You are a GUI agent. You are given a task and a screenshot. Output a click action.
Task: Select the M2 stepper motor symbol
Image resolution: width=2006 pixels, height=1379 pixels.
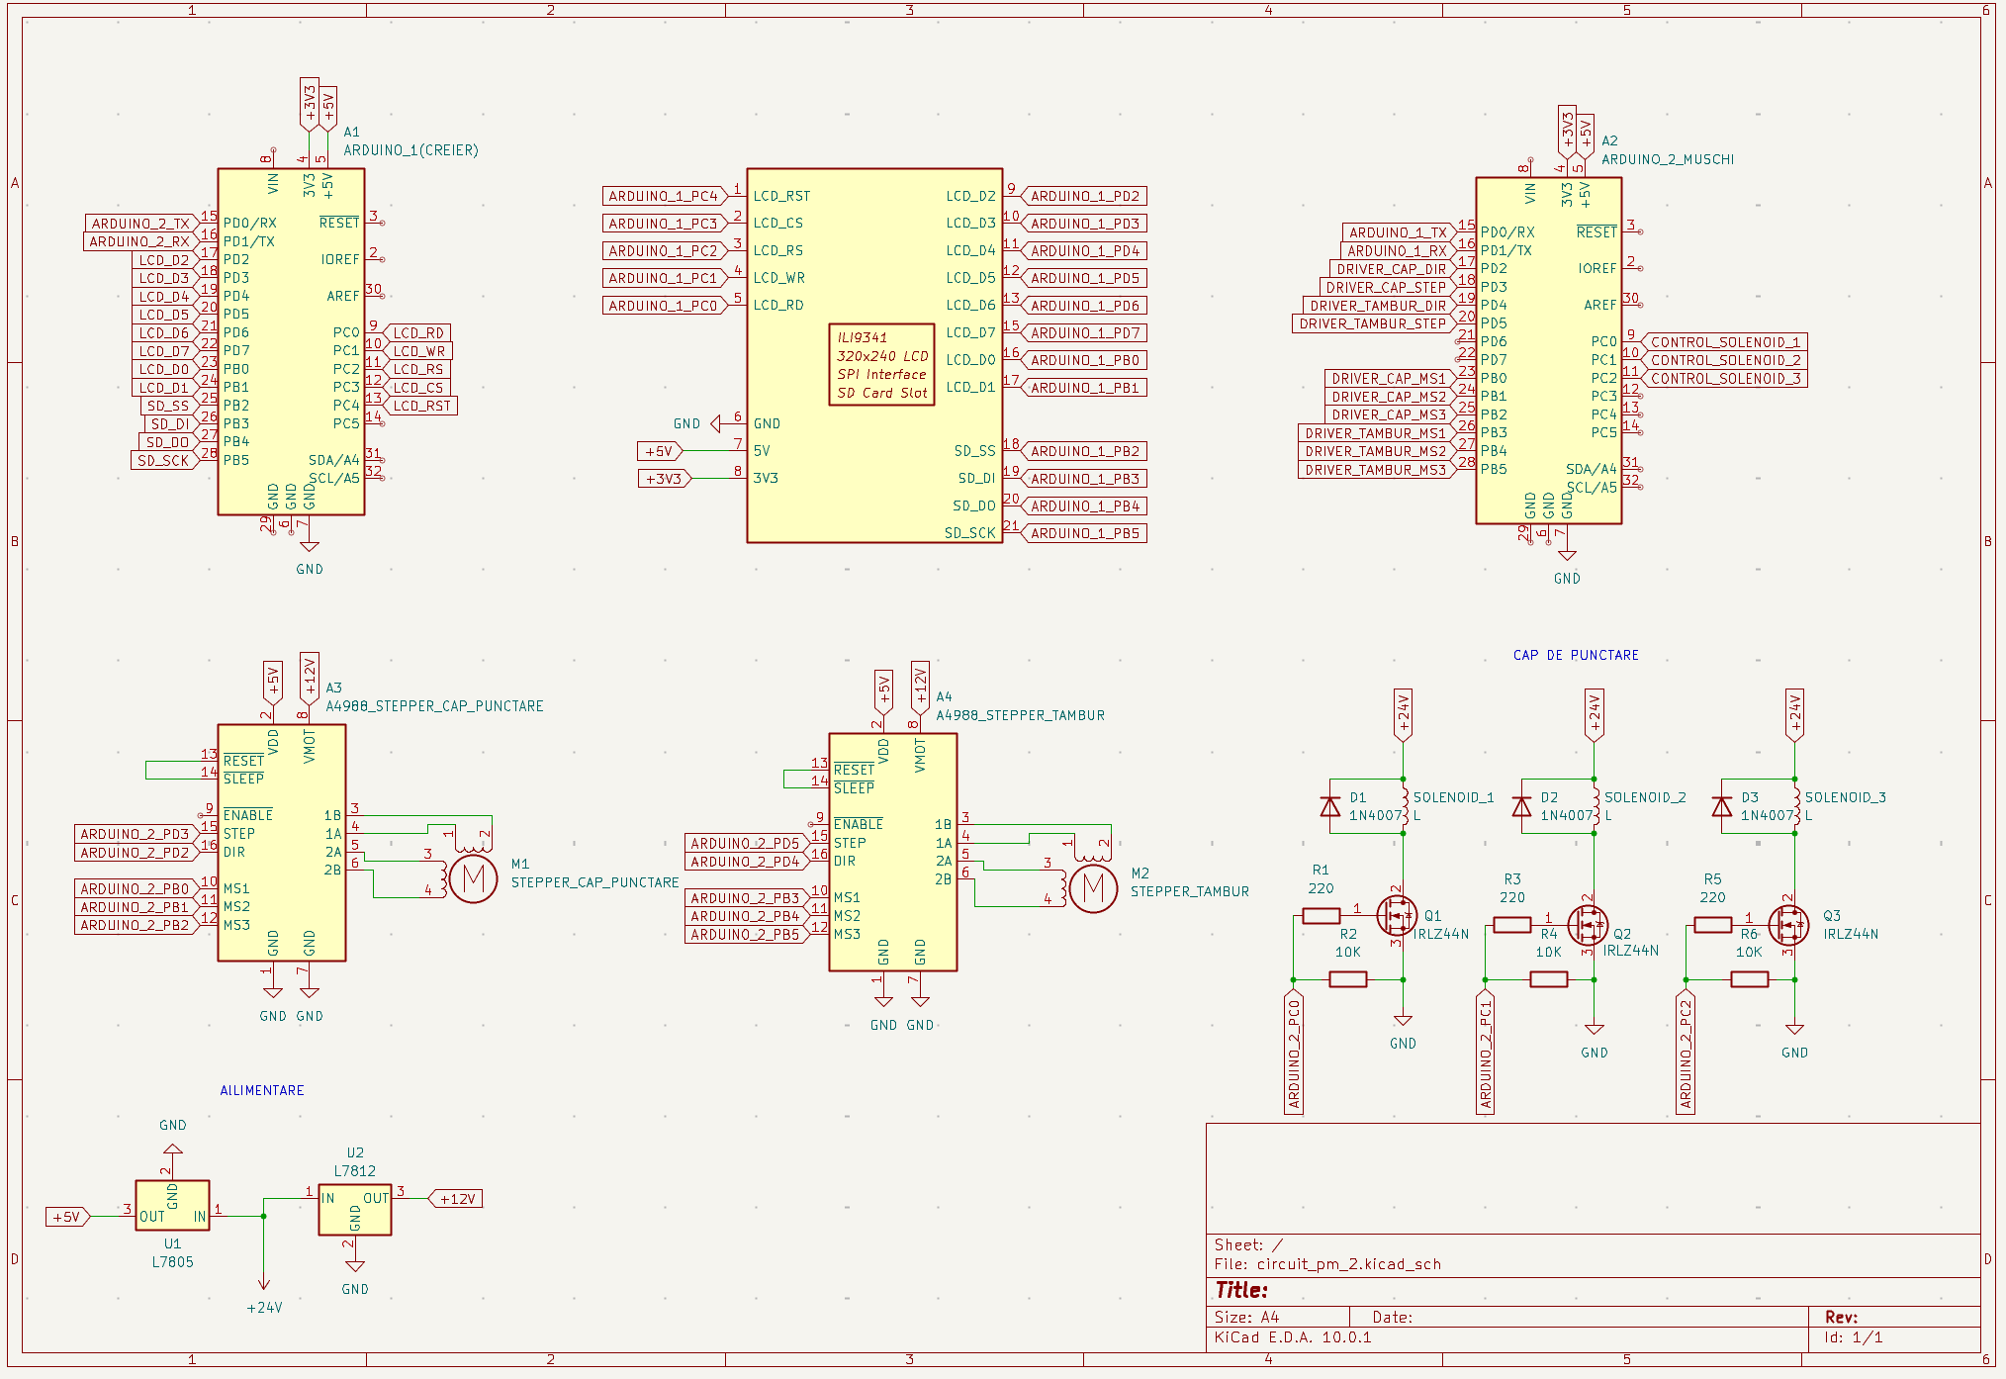click(x=1093, y=887)
